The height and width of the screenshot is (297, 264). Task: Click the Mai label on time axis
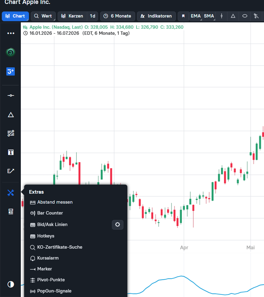[250, 247]
